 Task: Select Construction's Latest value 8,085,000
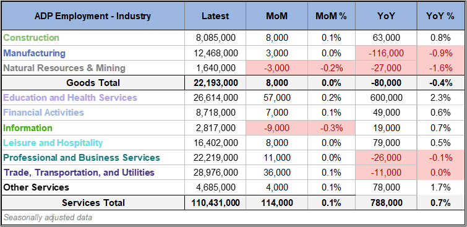[x=216, y=38]
